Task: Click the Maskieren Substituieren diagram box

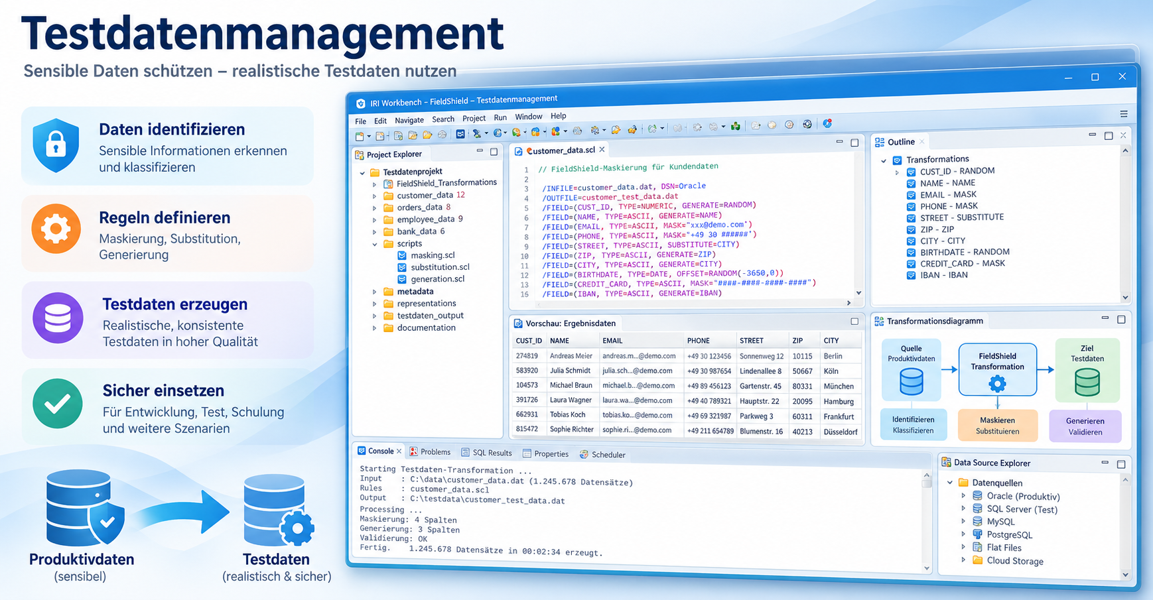Action: (x=997, y=426)
